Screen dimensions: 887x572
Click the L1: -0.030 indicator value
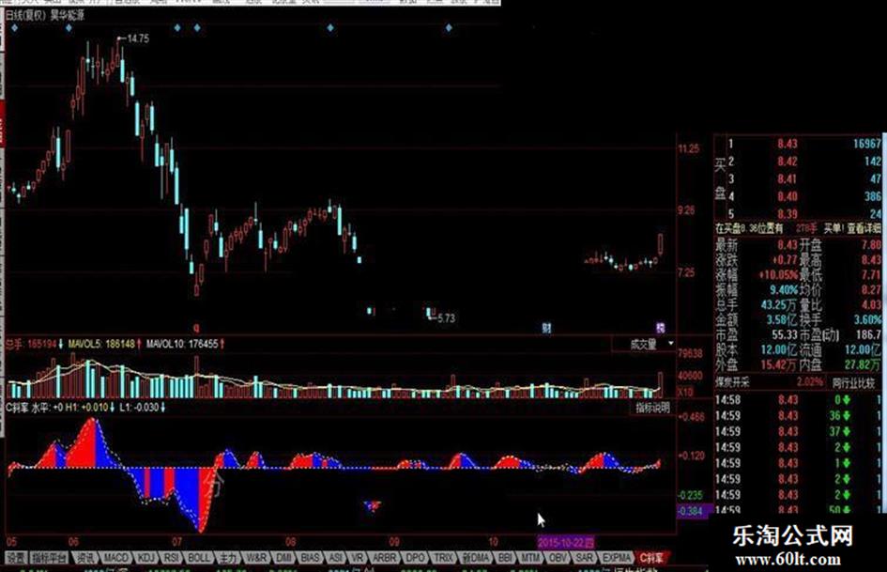[139, 408]
